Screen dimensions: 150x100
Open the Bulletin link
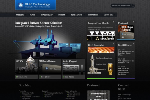click(48, 97)
